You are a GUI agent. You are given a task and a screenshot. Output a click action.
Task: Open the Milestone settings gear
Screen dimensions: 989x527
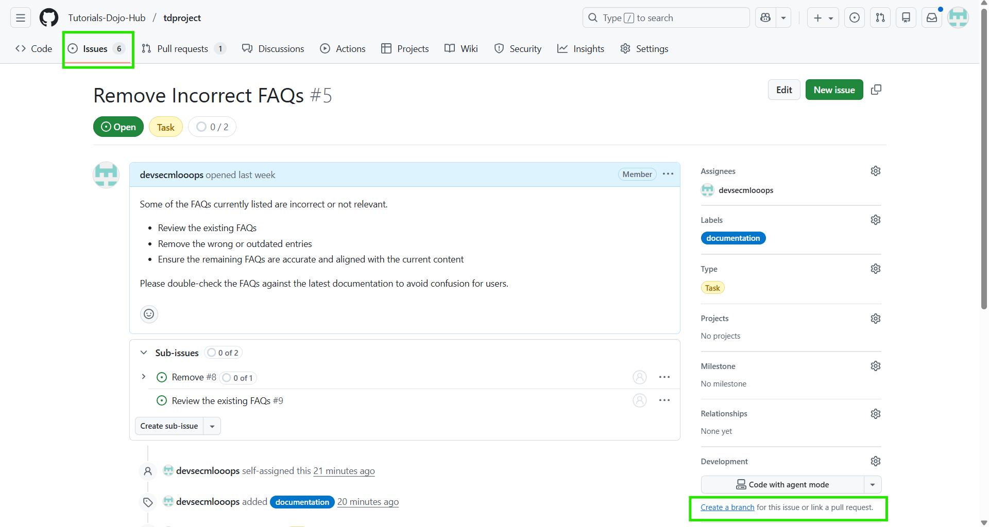pyautogui.click(x=876, y=365)
